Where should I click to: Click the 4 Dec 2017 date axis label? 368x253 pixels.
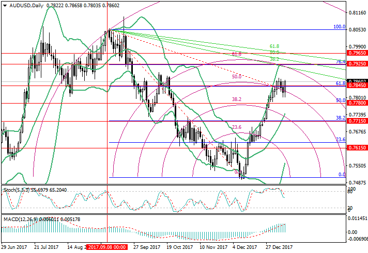tap(245, 247)
